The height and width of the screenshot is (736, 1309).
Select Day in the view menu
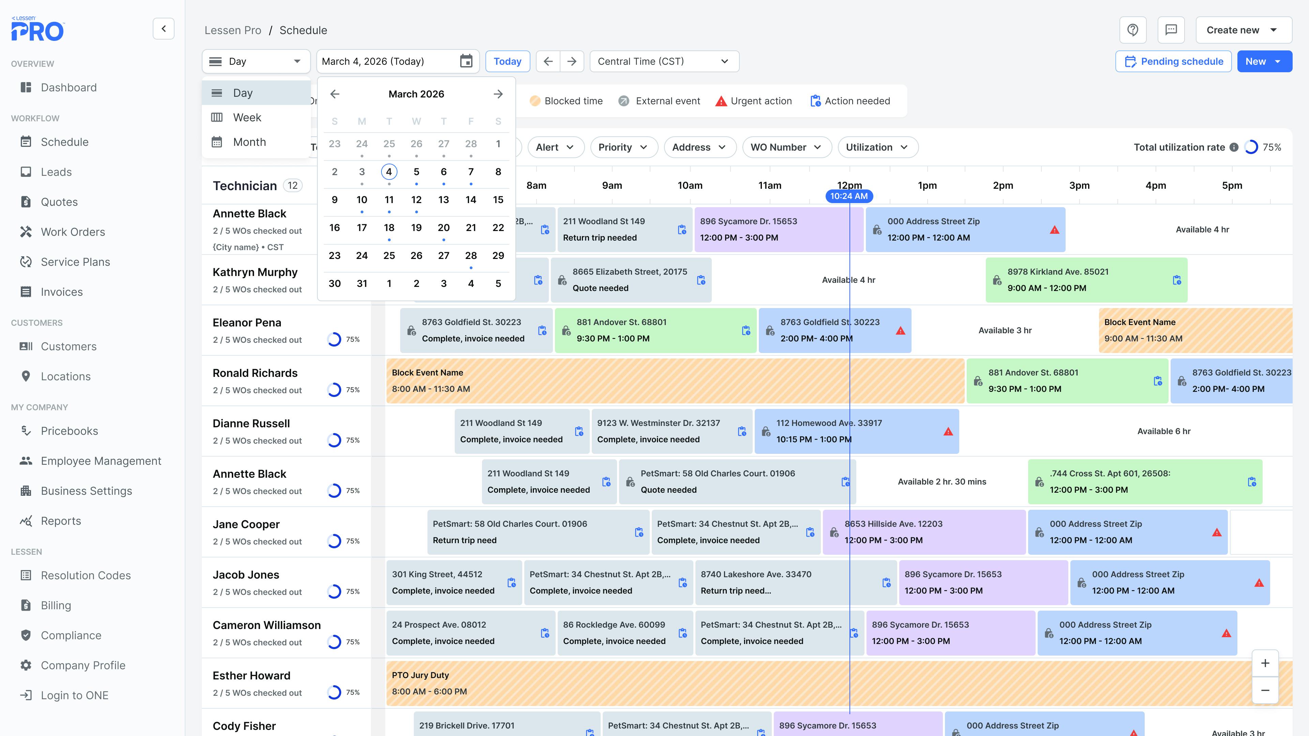256,93
